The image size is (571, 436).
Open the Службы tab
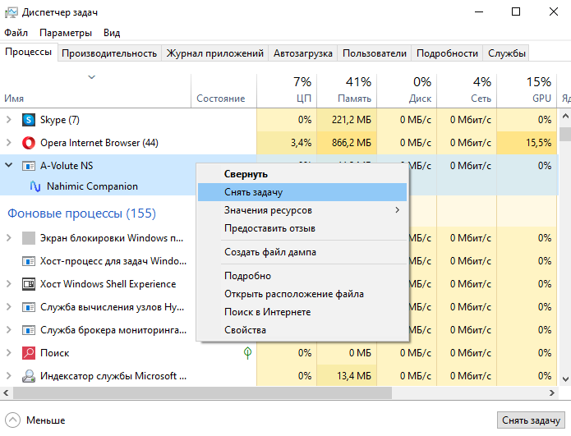pos(507,53)
